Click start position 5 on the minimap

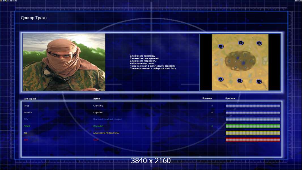point(259,43)
